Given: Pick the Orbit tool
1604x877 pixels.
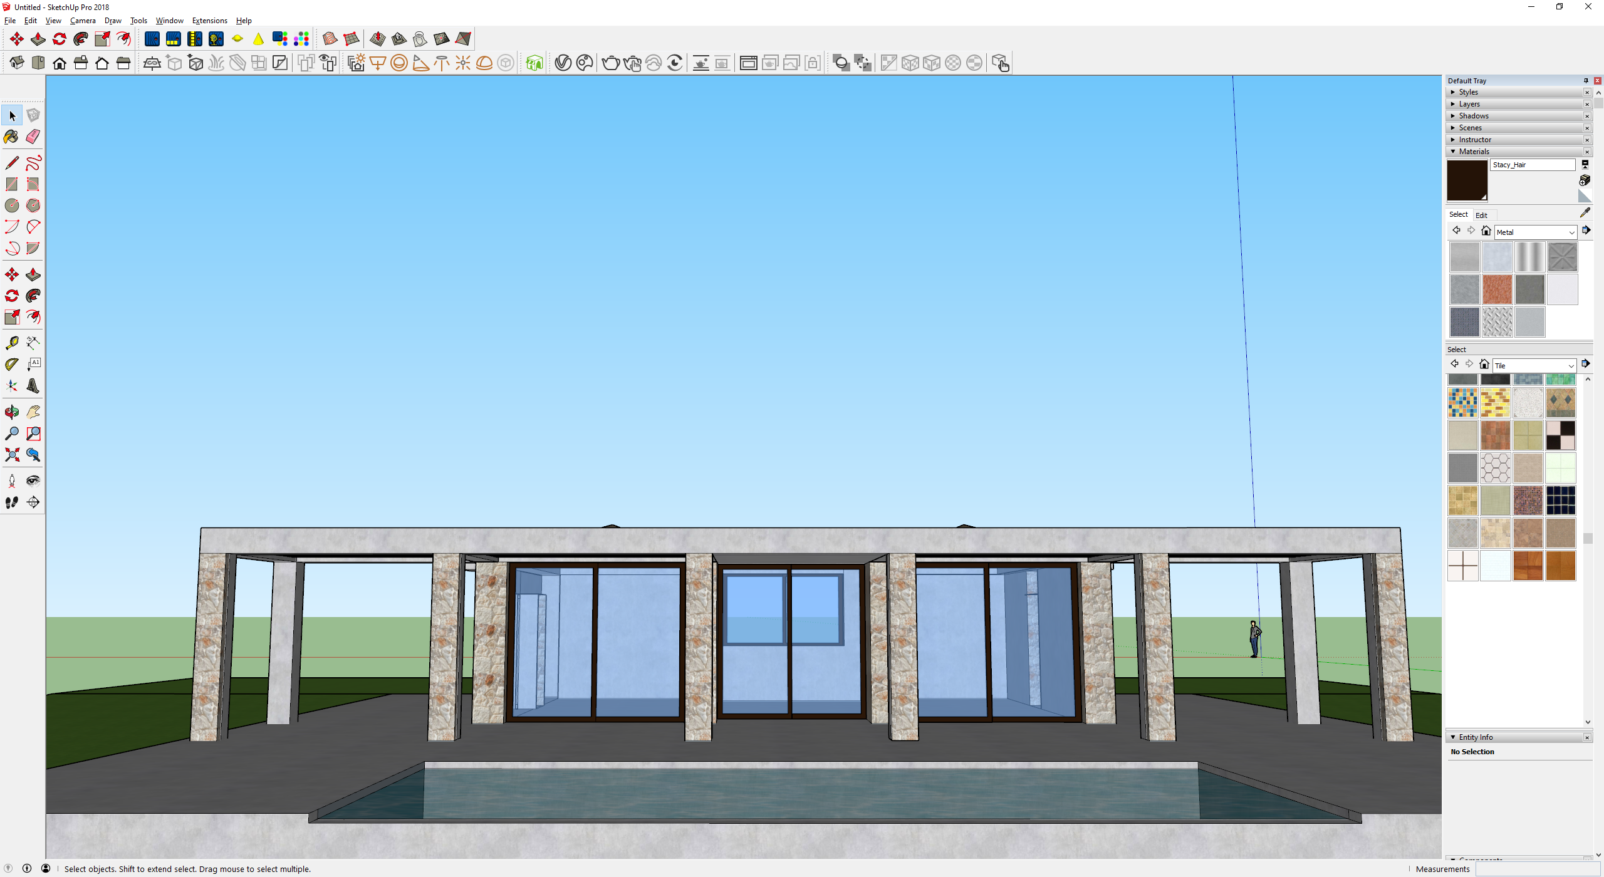Looking at the screenshot, I should pos(11,412).
